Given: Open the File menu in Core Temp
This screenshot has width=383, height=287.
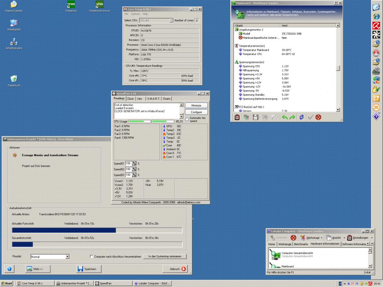Looking at the screenshot, I should (x=126, y=14).
